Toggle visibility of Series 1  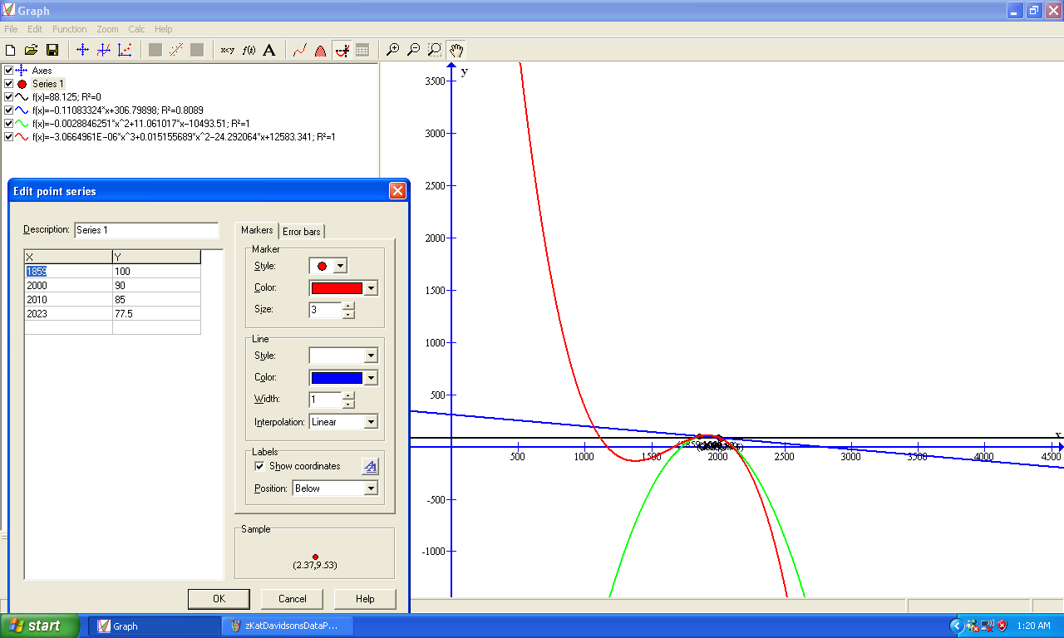point(8,84)
